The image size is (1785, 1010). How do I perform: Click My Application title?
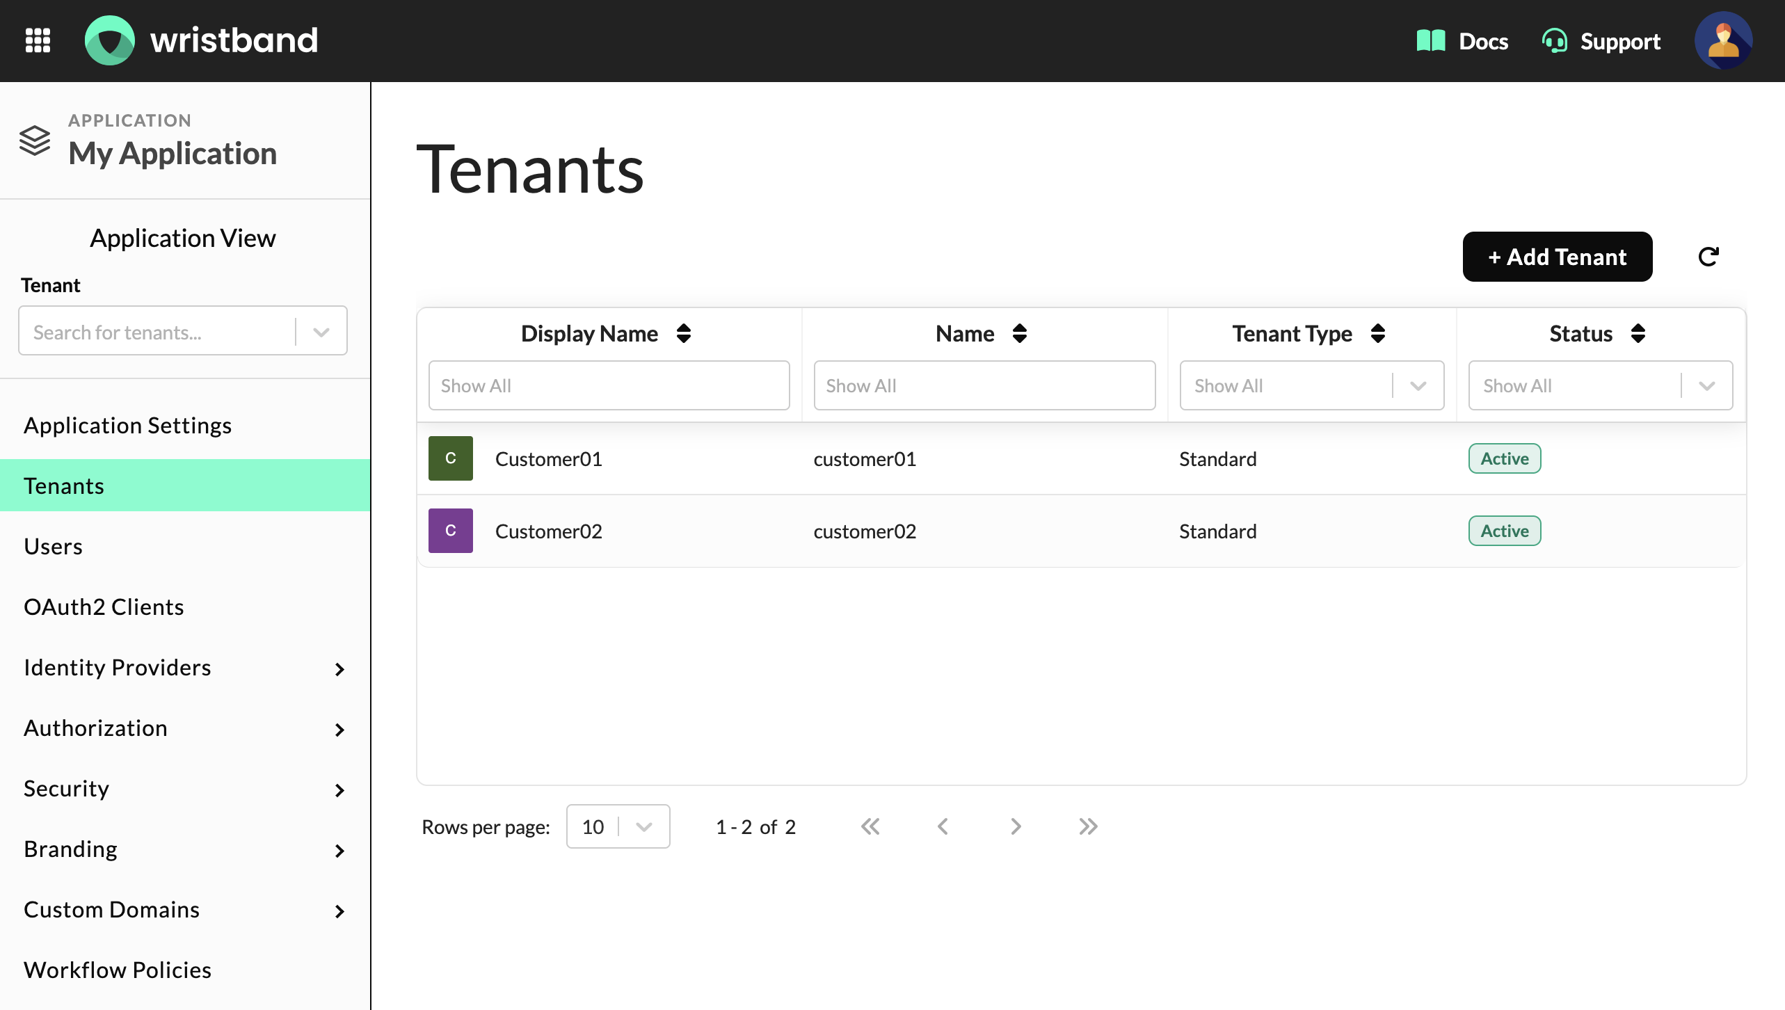click(173, 153)
